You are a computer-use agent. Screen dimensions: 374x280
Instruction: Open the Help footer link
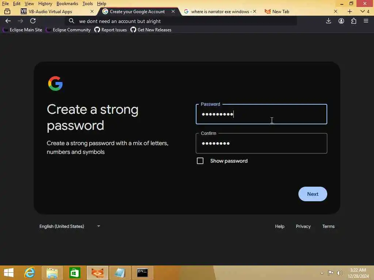pyautogui.click(x=279, y=226)
